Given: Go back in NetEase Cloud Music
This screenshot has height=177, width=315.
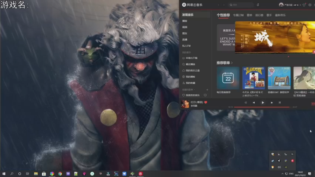Looking at the screenshot, I should [x=219, y=5].
